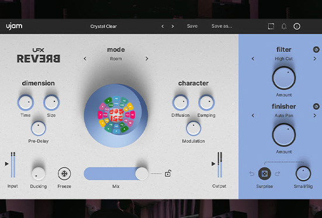Toggle the Mix lock icon
Viewport: 322px width, 218px height.
pos(168,174)
